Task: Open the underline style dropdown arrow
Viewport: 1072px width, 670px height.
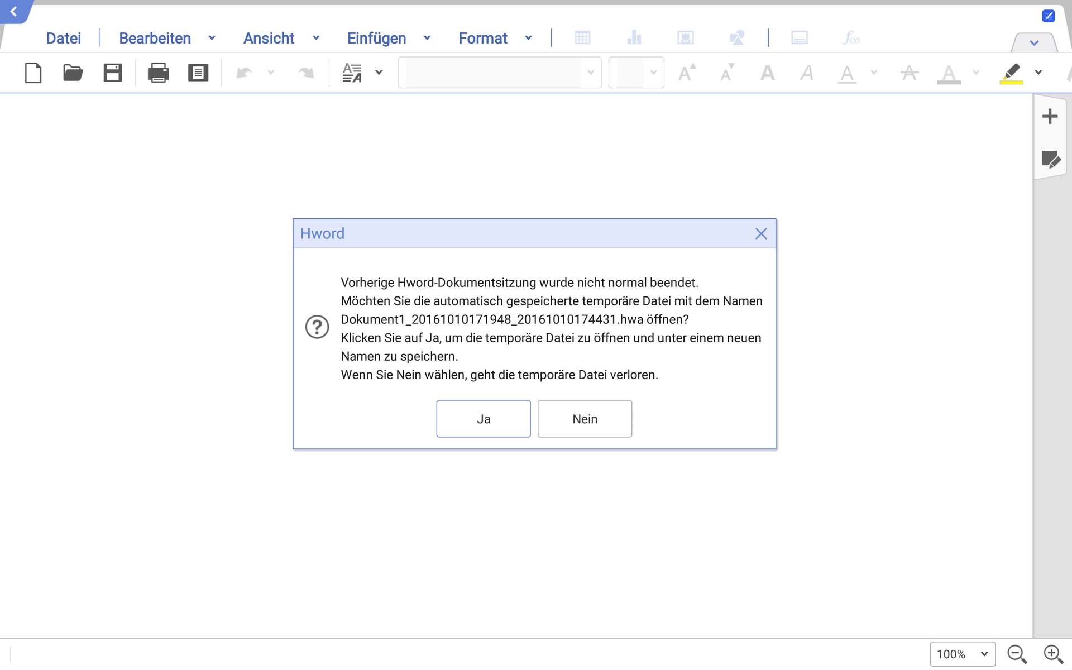Action: [874, 73]
